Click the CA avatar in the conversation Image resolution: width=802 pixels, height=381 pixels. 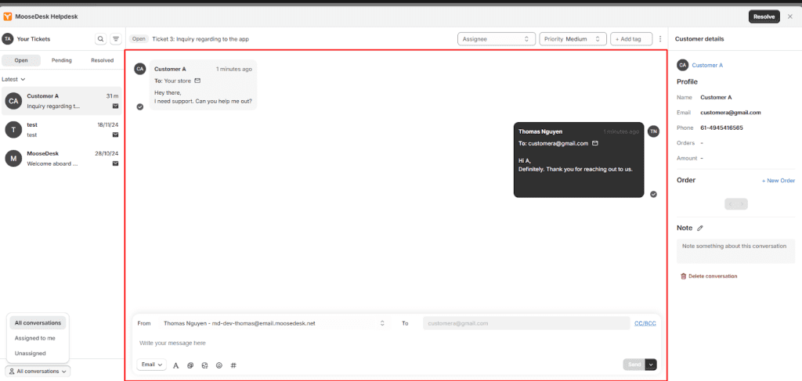tap(139, 69)
